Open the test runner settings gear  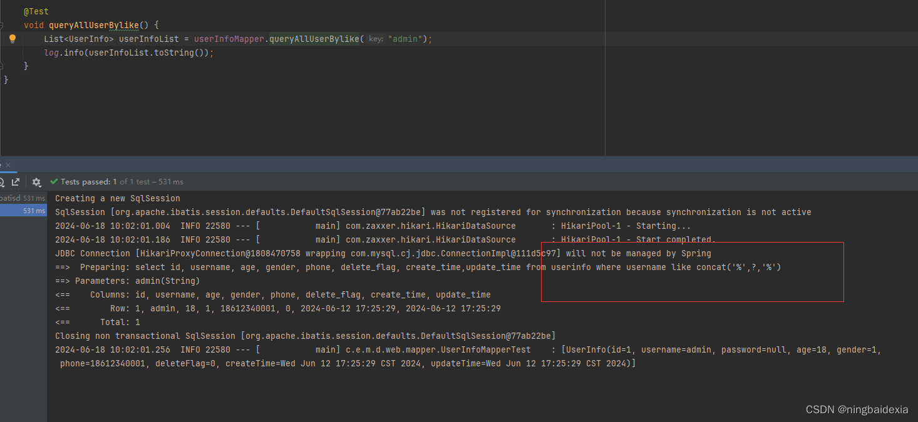[36, 182]
